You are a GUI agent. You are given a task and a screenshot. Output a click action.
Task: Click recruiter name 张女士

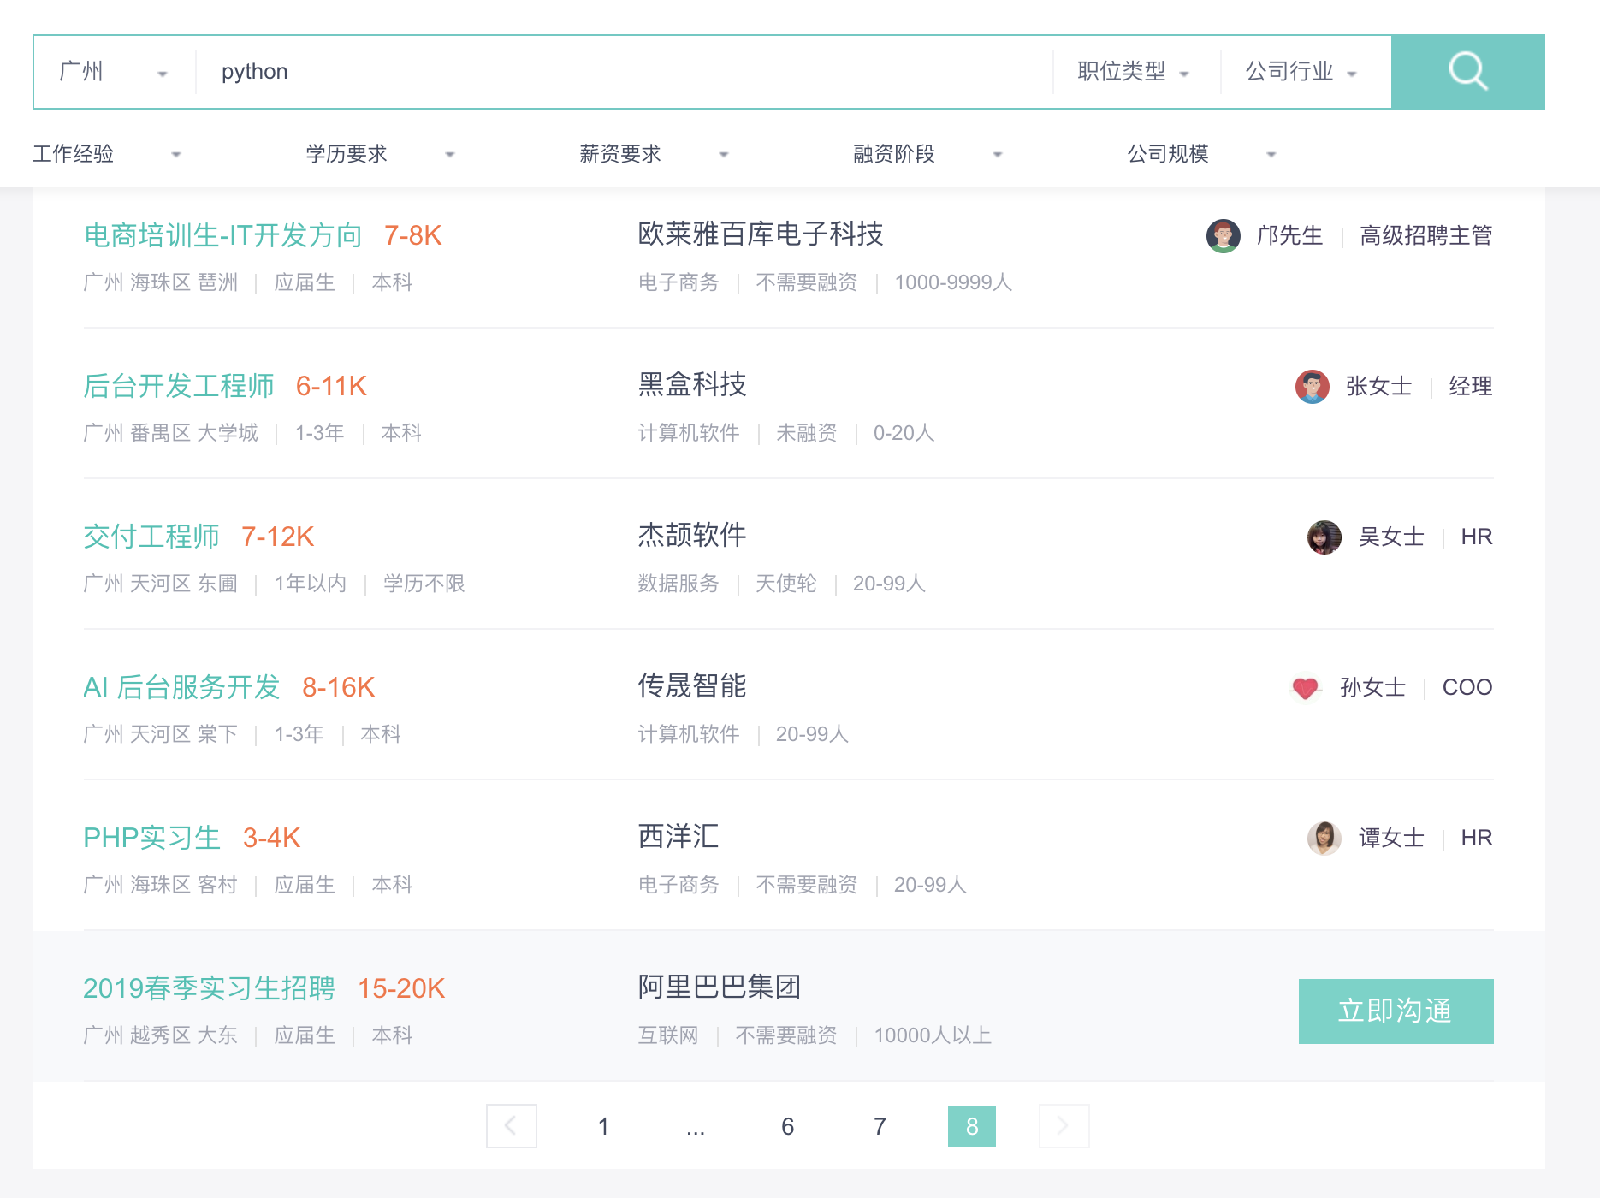pyautogui.click(x=1379, y=386)
